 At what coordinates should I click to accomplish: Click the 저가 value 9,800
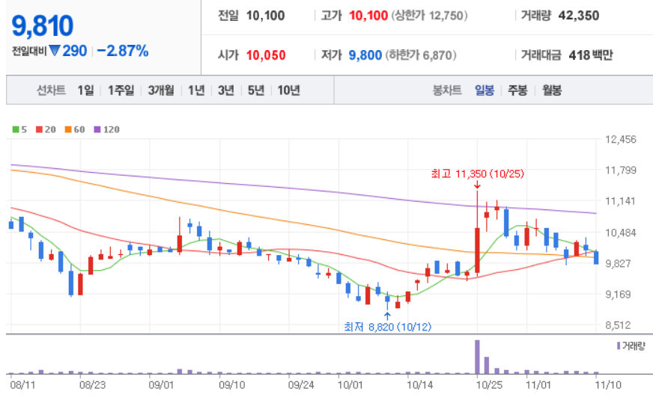tap(365, 55)
